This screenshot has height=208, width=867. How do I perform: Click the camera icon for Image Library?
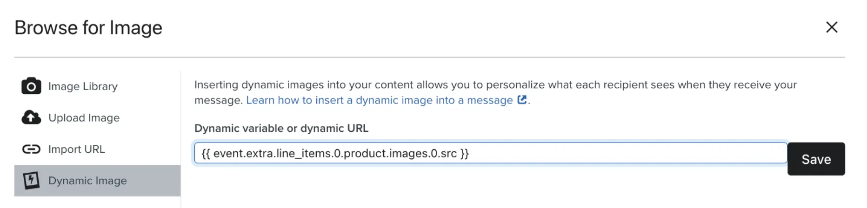[x=31, y=86]
